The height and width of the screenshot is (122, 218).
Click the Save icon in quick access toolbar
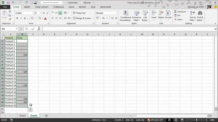click(x=8, y=3)
